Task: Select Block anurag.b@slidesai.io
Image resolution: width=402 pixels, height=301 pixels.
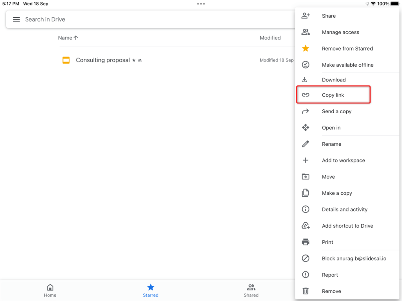Action: pos(354,258)
